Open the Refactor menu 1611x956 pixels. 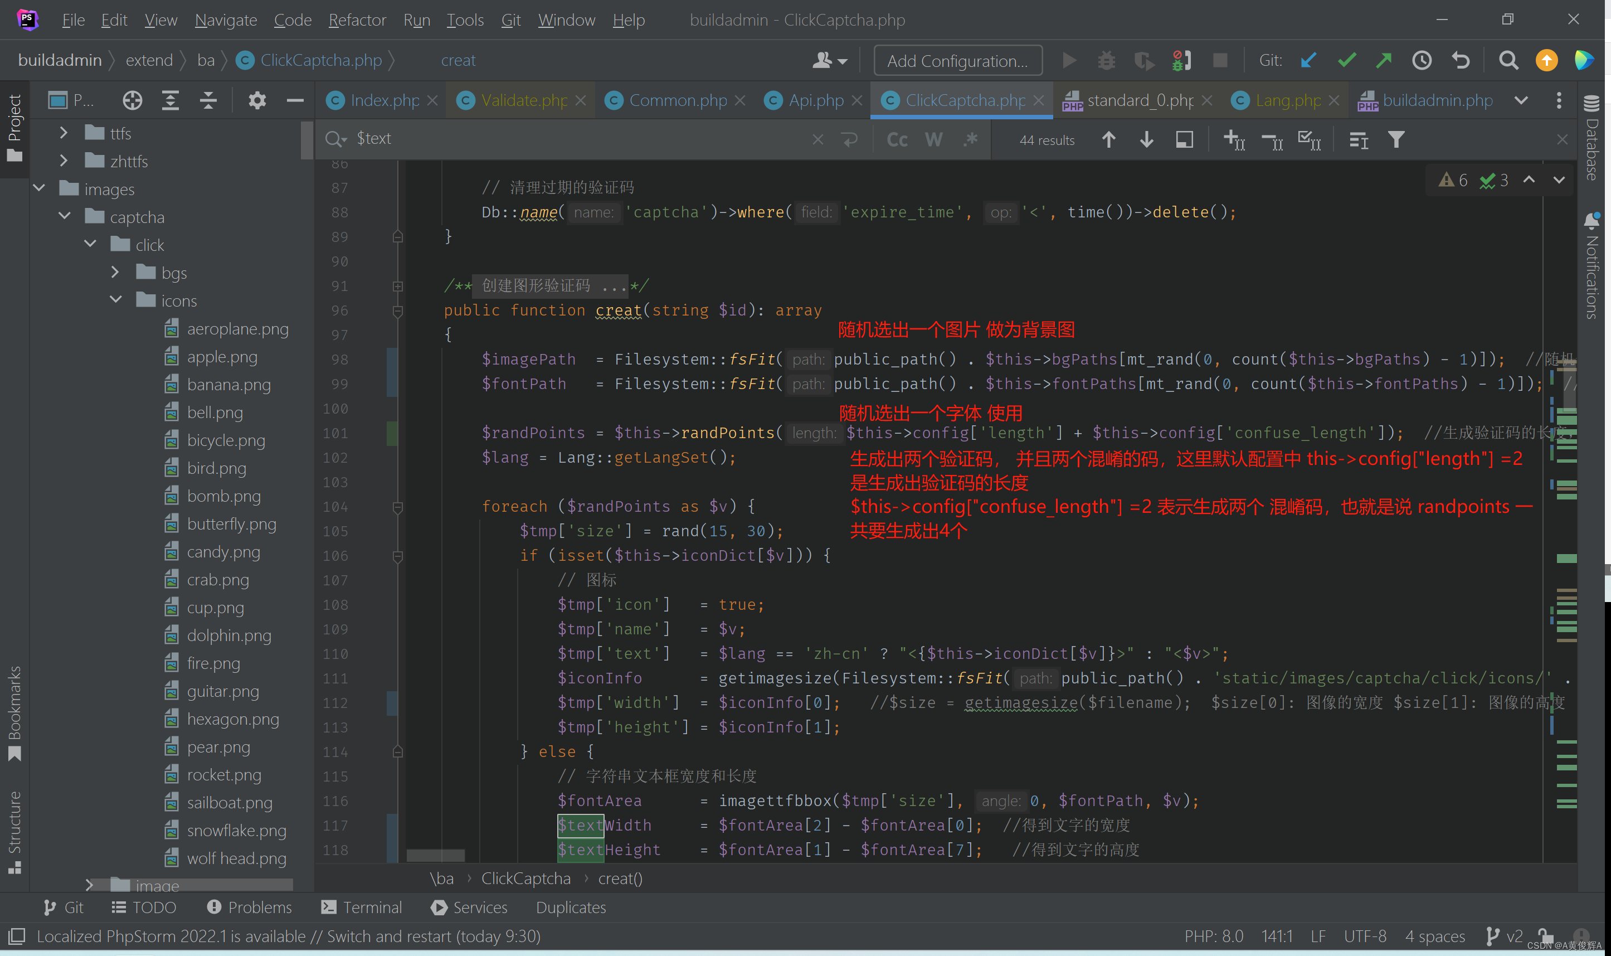click(357, 21)
